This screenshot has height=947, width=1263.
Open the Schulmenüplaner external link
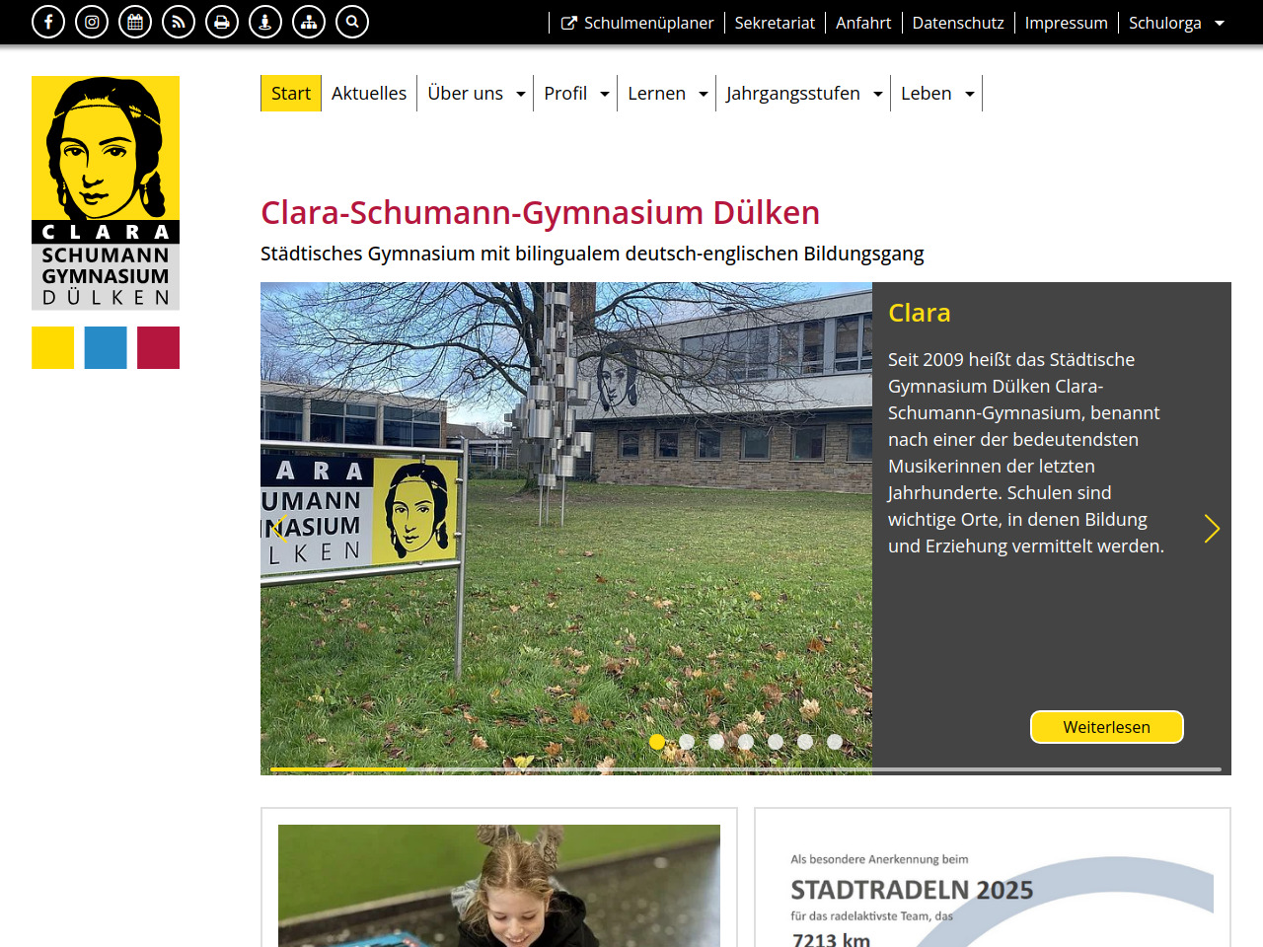click(637, 23)
